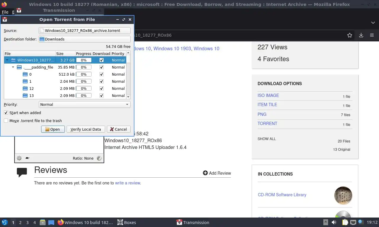Image resolution: width=379 pixels, height=227 pixels.
Task: Uncheck Download for file 12
Action: (101, 88)
